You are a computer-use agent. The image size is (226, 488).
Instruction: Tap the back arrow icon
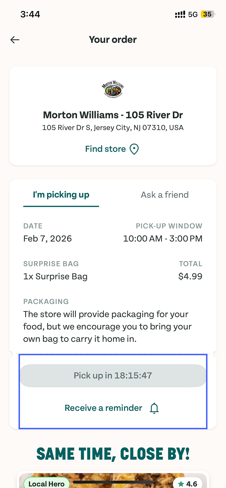[x=15, y=40]
